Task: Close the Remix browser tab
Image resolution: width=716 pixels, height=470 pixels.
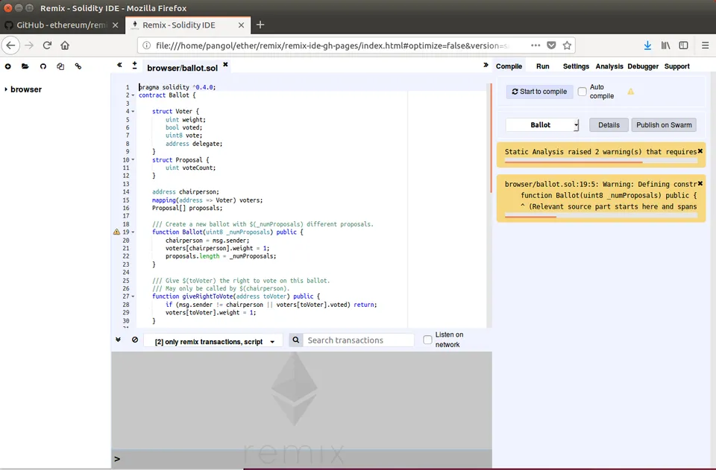Action: [241, 25]
